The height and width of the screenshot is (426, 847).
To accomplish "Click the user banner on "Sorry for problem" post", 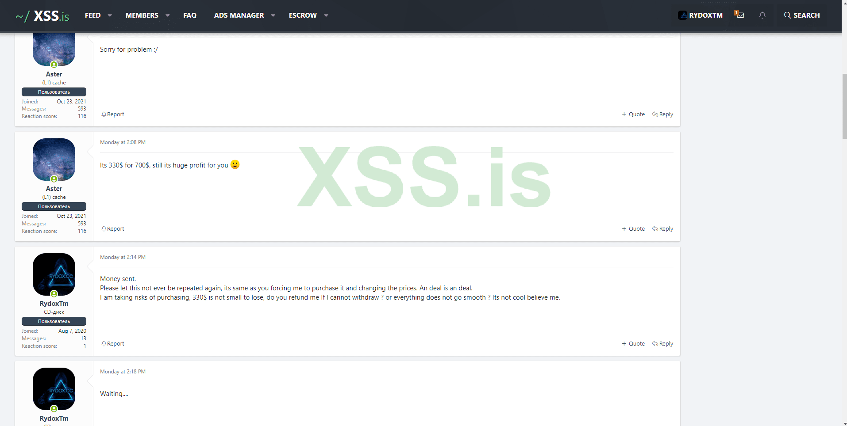I will [54, 92].
